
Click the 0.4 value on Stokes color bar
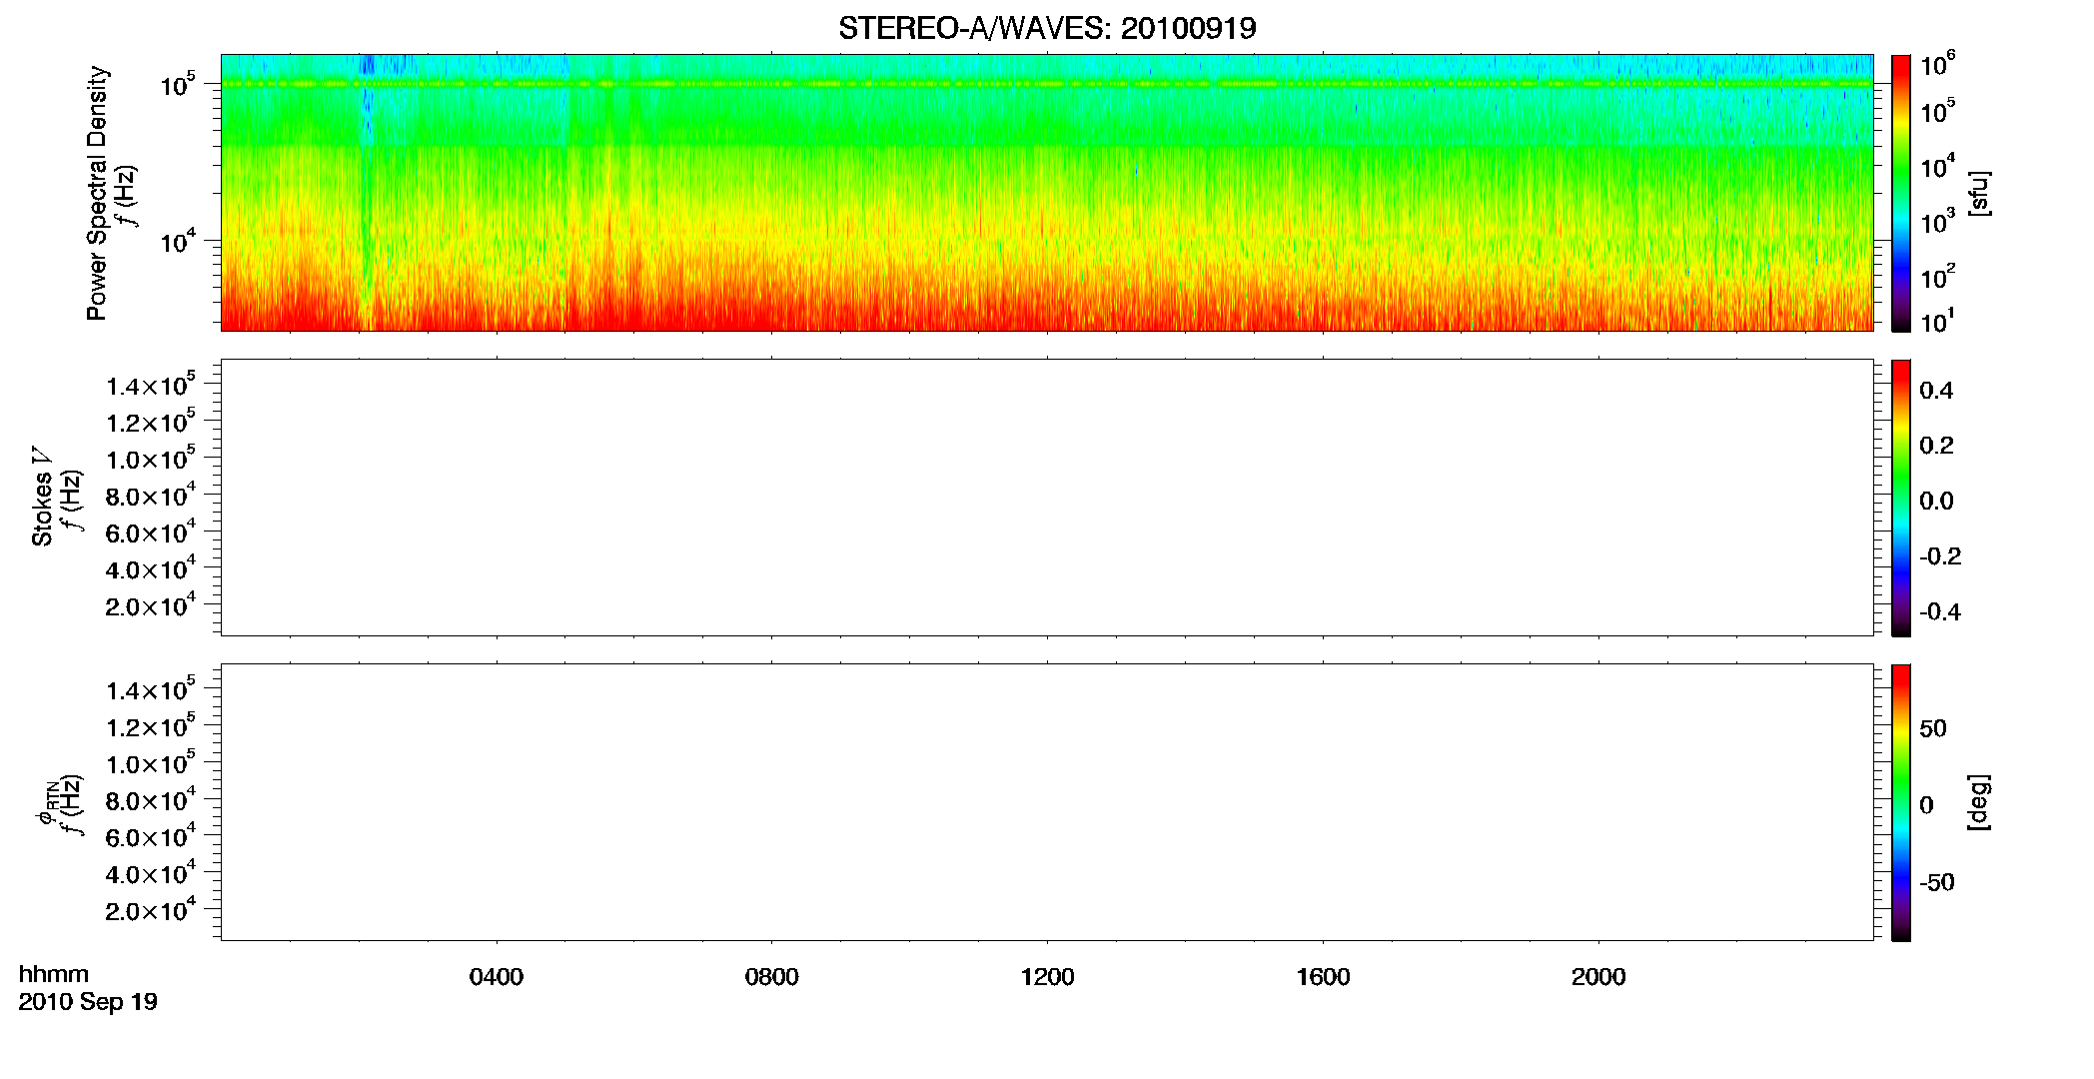1936,391
